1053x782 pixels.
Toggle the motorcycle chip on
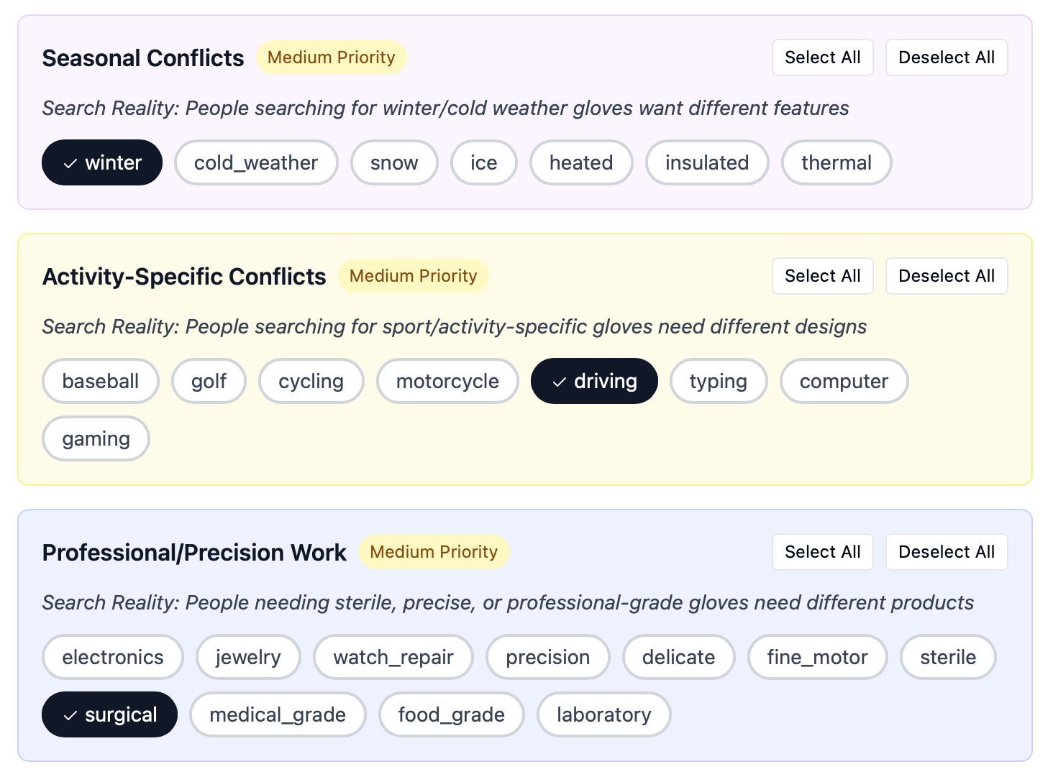coord(447,381)
